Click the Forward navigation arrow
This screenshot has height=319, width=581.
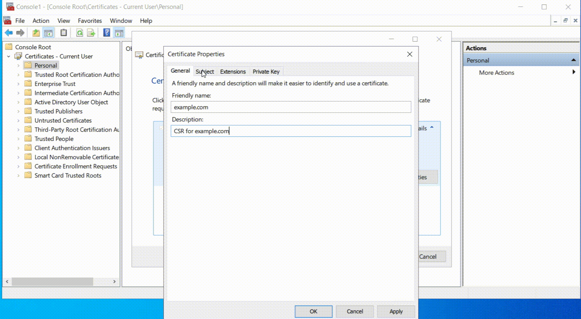coord(20,33)
